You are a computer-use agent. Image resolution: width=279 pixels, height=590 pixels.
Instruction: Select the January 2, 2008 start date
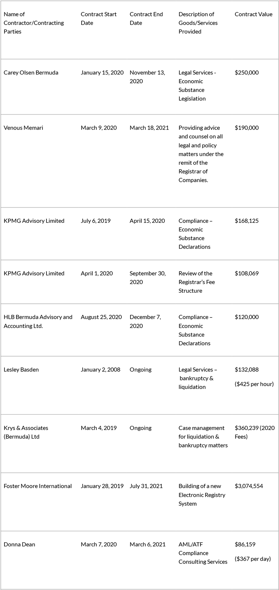(x=100, y=369)
